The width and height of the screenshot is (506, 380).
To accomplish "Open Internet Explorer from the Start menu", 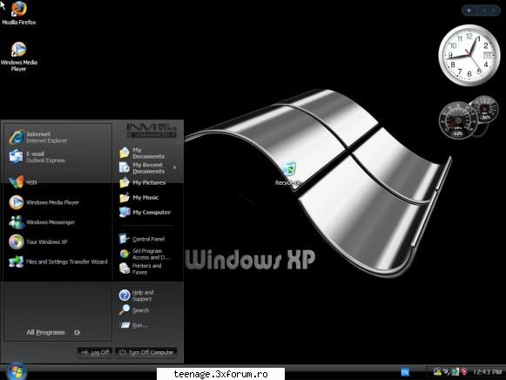I will pyautogui.click(x=38, y=137).
